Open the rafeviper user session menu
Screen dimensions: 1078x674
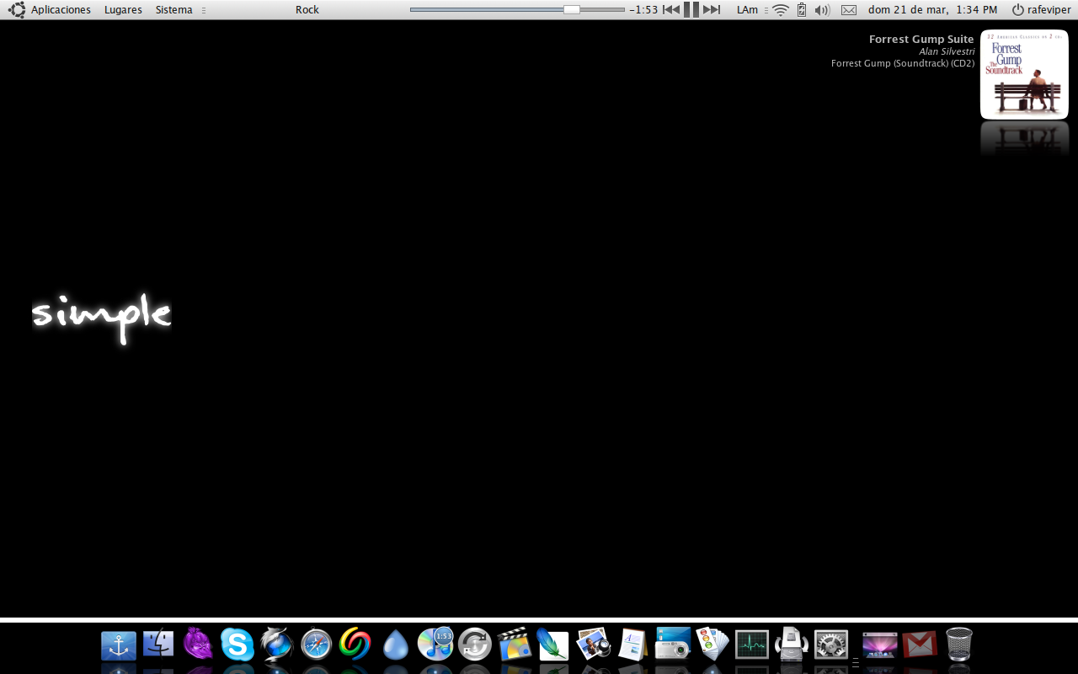pyautogui.click(x=1041, y=10)
